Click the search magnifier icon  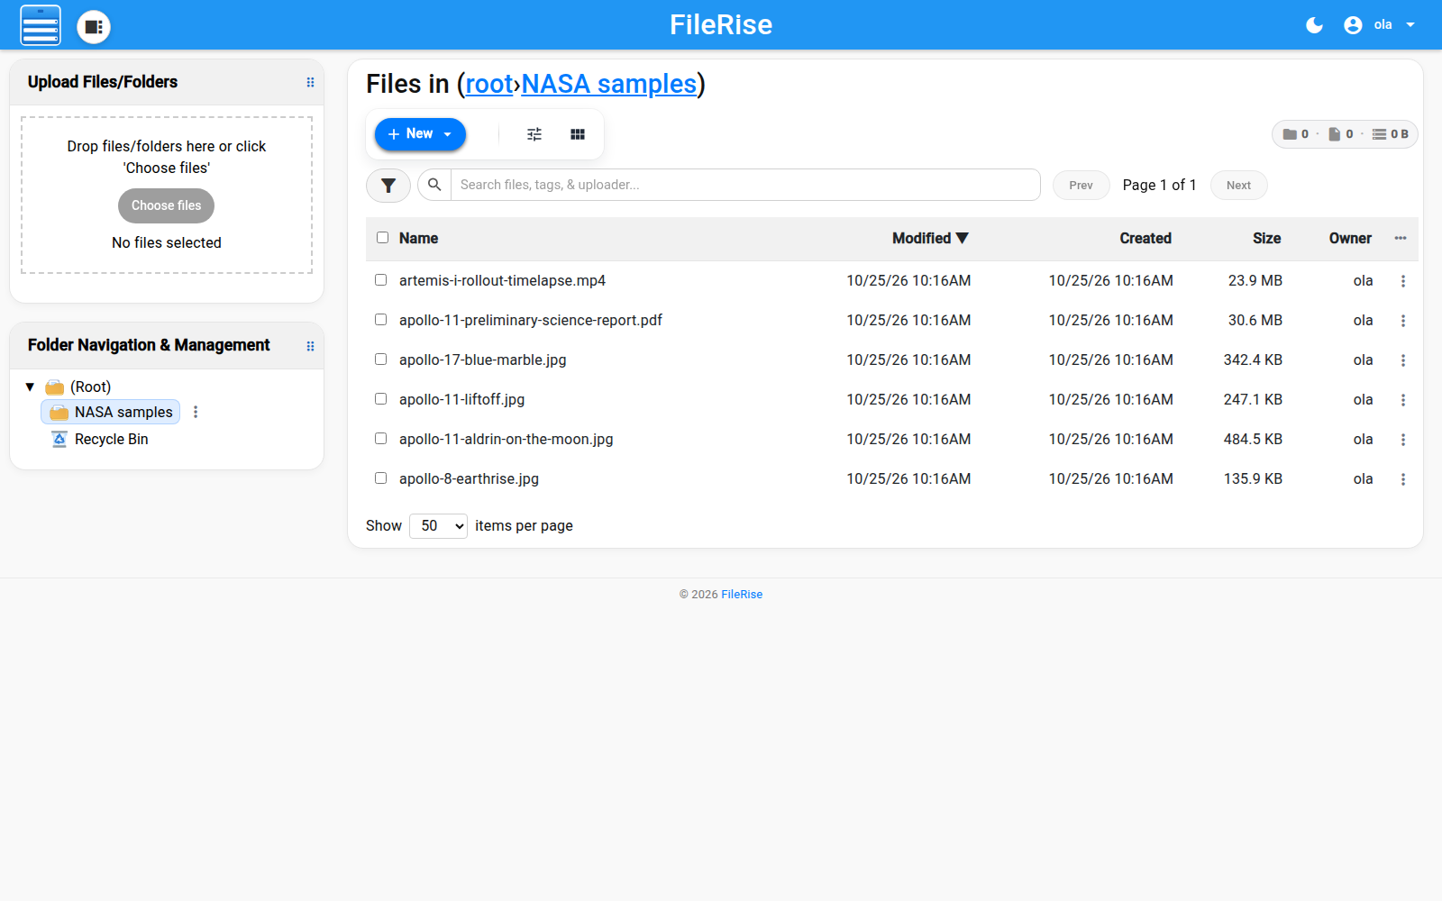point(434,185)
